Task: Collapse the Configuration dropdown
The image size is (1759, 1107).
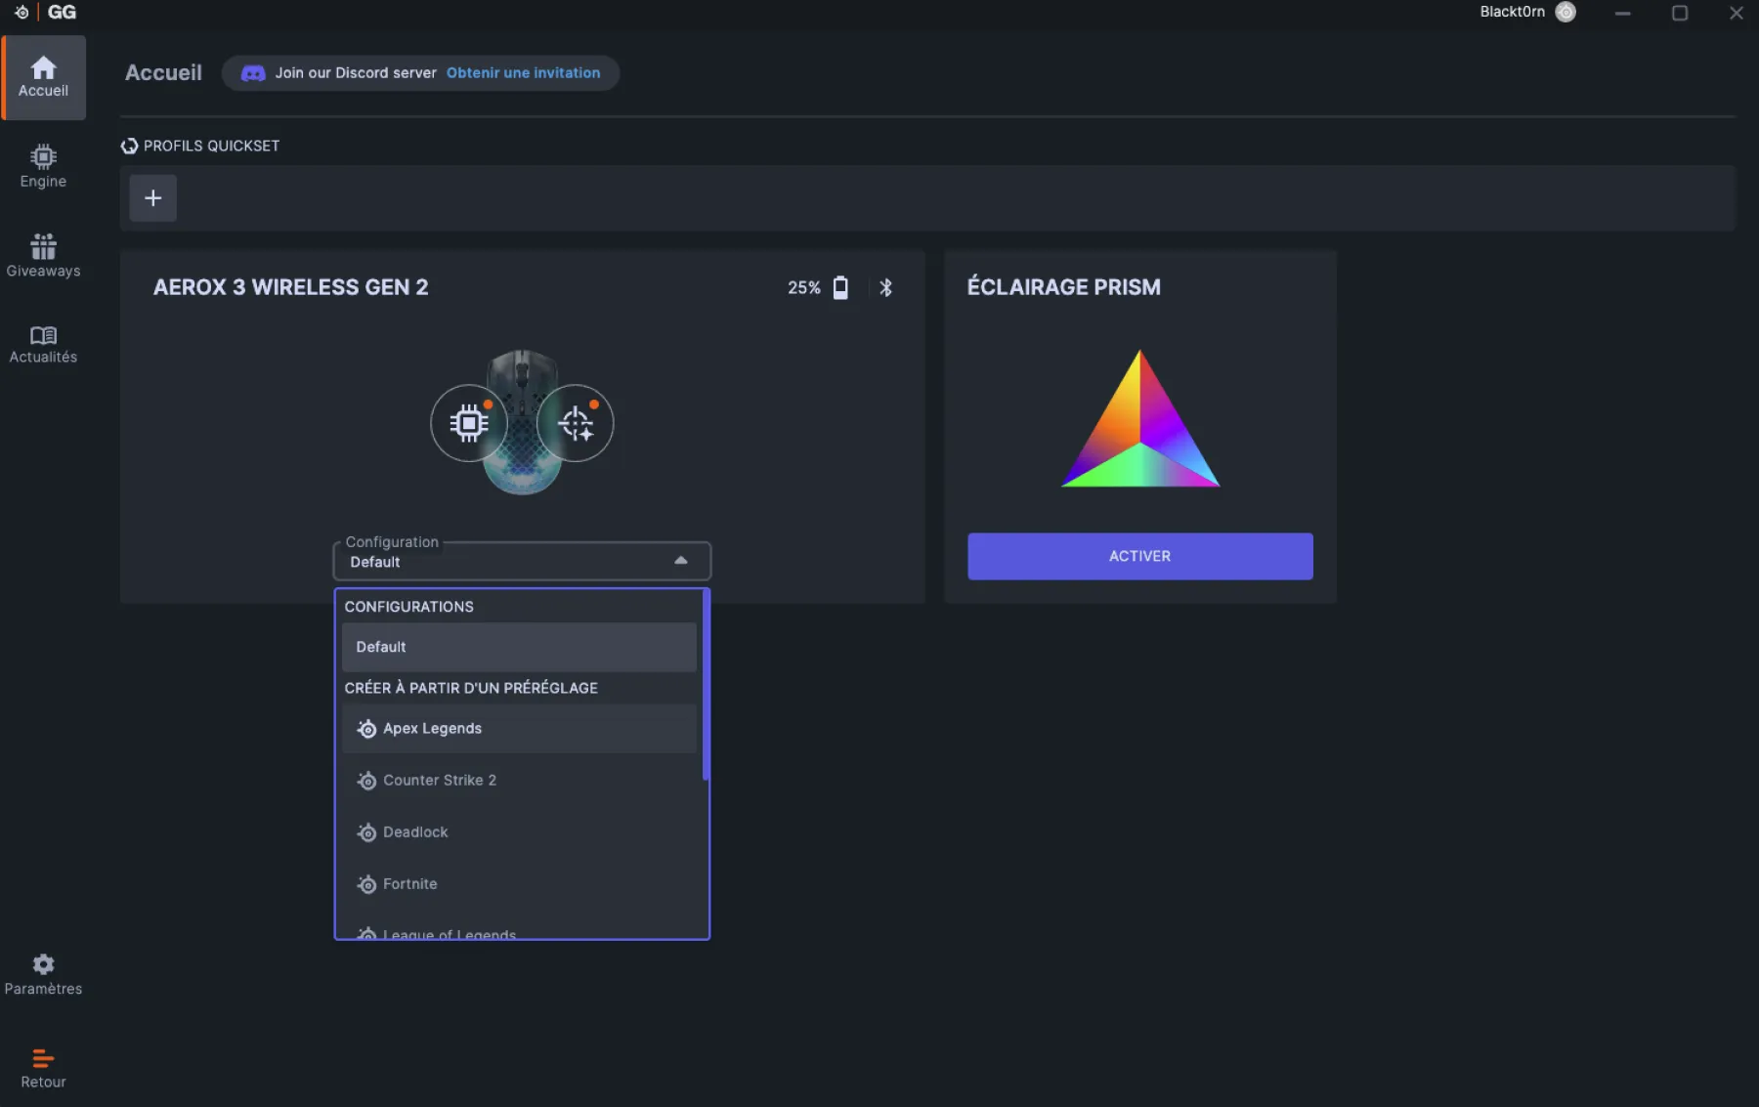Action: 681,561
